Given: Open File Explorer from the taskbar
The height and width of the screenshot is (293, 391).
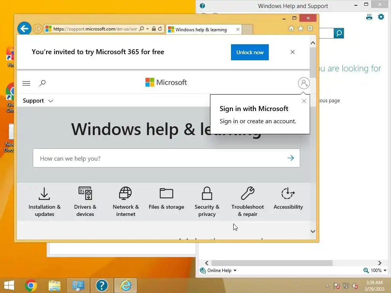Looking at the screenshot, I should click(x=54, y=285).
